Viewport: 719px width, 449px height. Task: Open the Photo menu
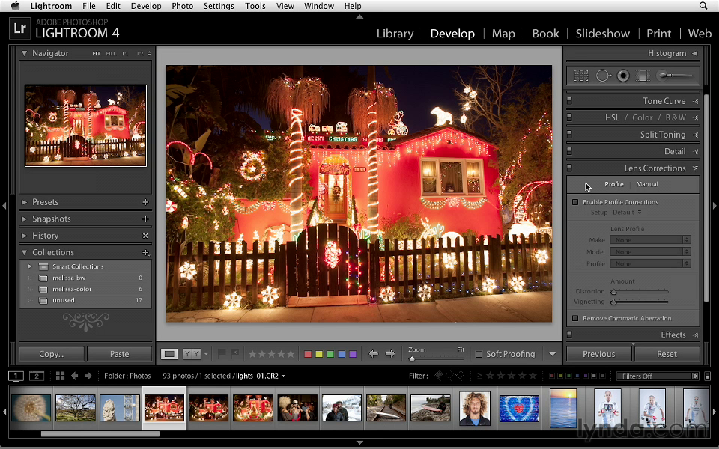point(182,6)
